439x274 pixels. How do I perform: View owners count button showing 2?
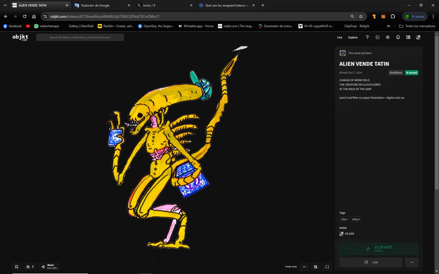coord(30,267)
